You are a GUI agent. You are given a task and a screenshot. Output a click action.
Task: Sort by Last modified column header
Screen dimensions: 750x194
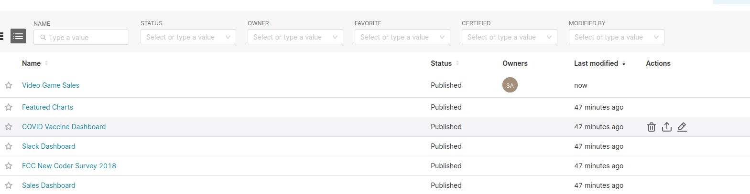coord(600,63)
